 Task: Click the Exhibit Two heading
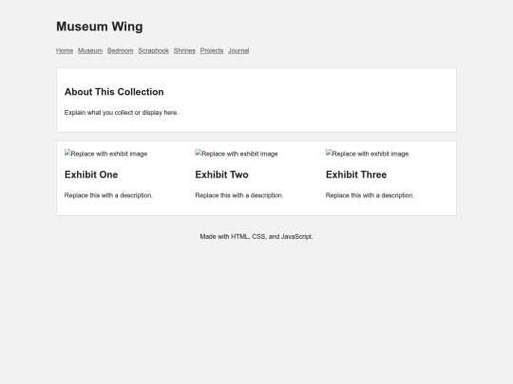click(x=221, y=174)
